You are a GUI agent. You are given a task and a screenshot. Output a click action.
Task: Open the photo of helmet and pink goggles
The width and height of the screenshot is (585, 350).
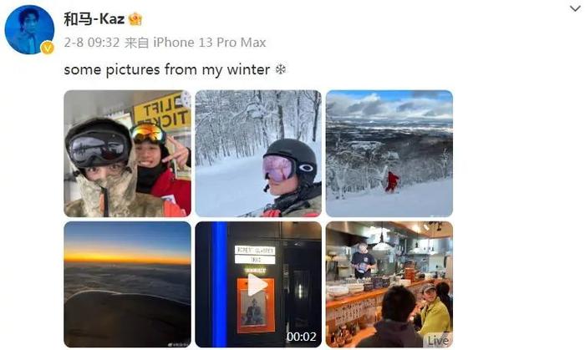pos(258,154)
